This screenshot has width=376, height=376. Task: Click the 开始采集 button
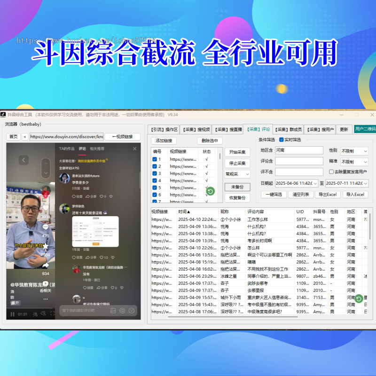(x=237, y=152)
